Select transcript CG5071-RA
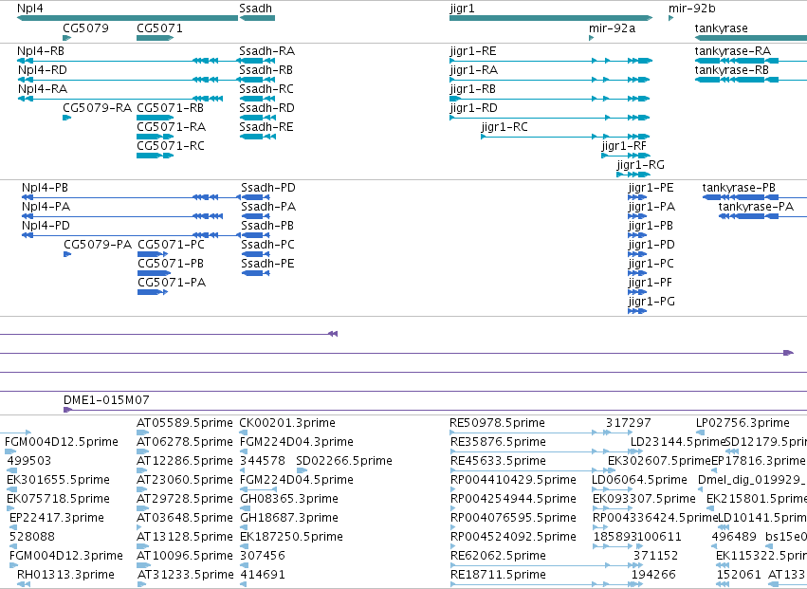Screen dimensions: 807x589 155,137
